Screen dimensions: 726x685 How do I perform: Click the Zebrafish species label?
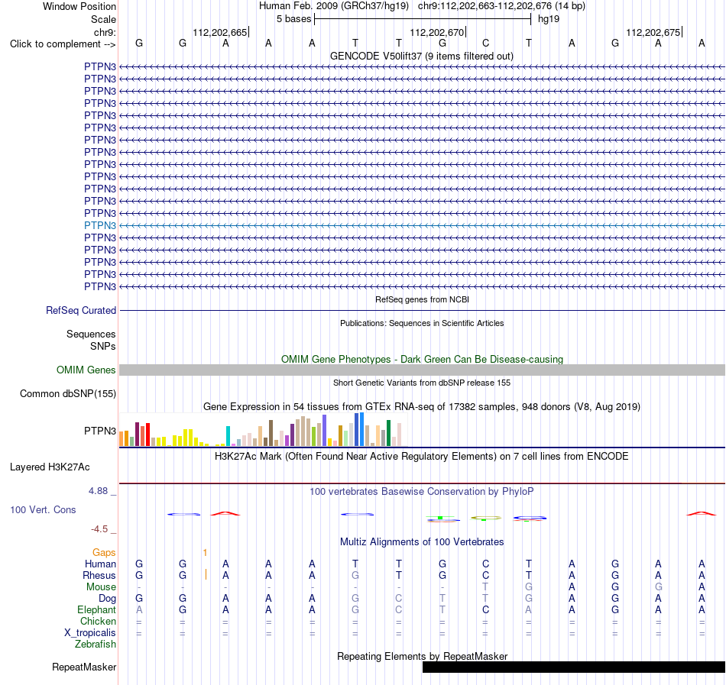tap(96, 645)
